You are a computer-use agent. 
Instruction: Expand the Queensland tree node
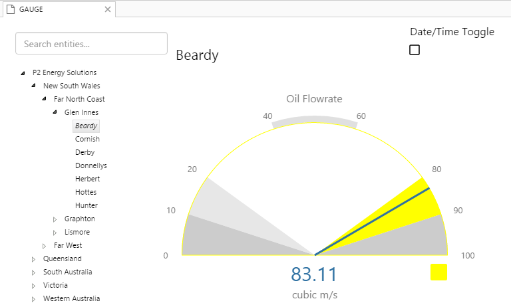34,259
